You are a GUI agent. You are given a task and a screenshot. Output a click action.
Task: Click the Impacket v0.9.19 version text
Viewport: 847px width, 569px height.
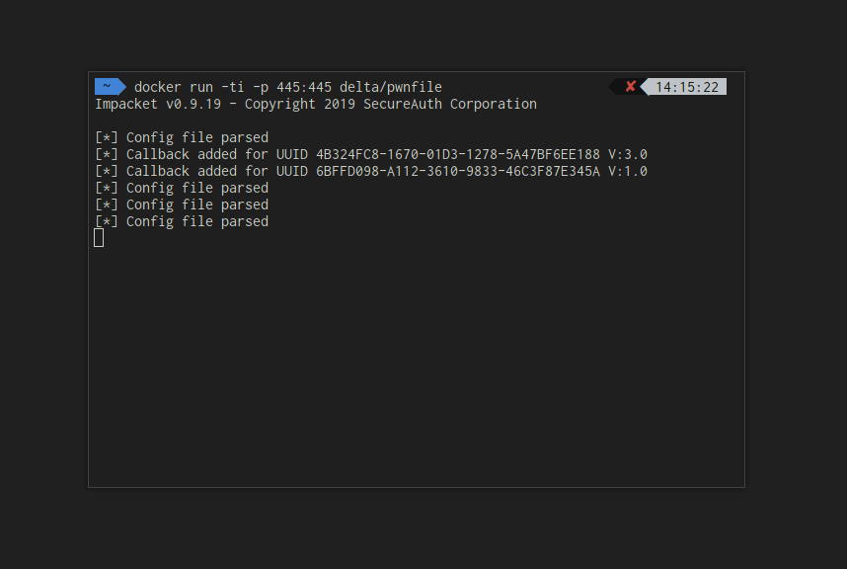158,104
